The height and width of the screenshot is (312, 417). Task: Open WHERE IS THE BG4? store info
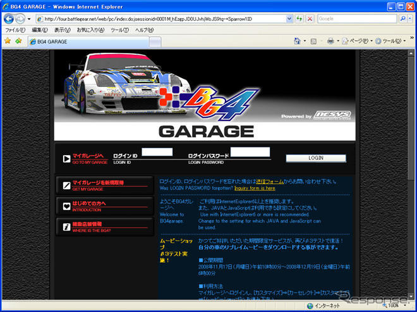[x=105, y=227]
